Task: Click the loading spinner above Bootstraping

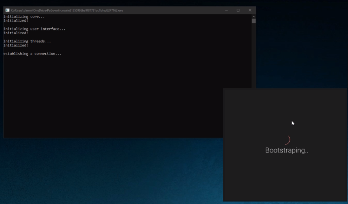Action: tap(287, 140)
